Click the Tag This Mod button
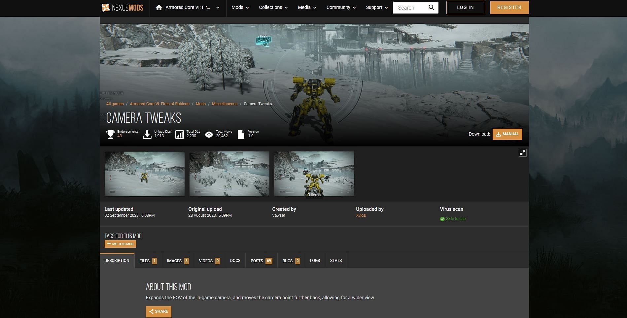 (x=120, y=244)
